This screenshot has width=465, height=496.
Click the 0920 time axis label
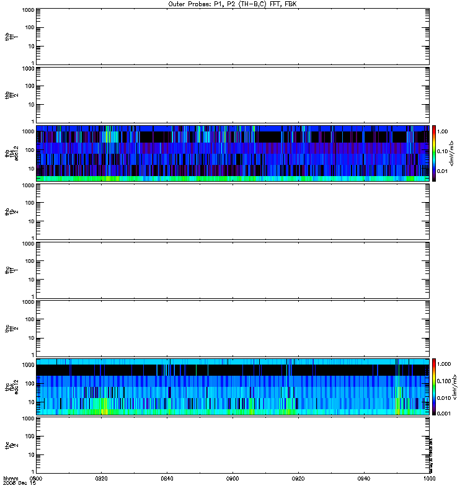point(298,478)
